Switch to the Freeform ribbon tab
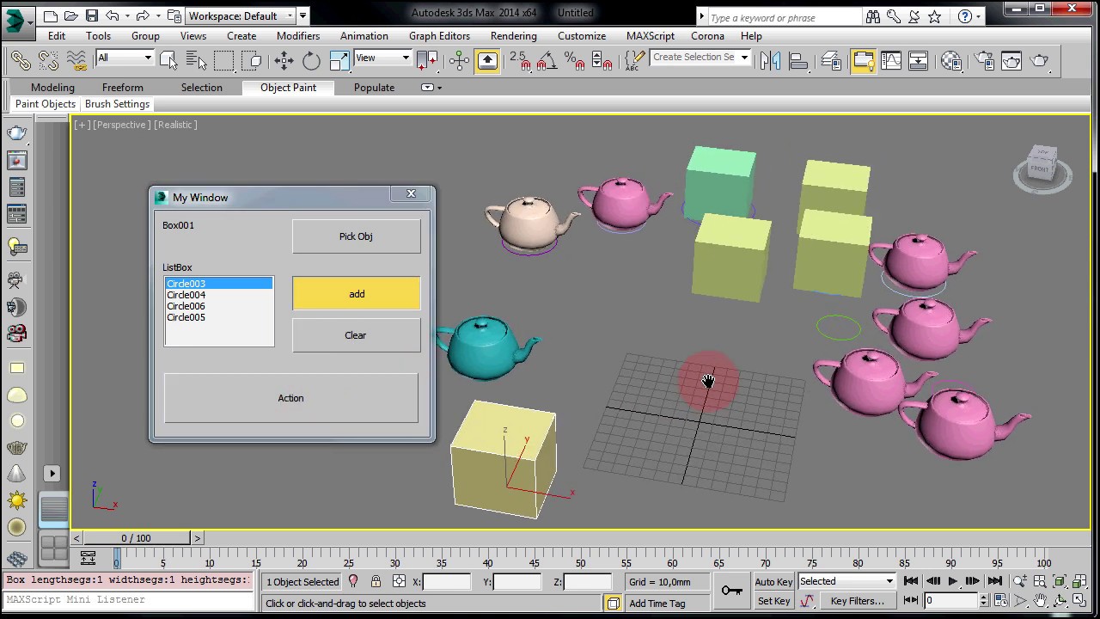Screen dimensions: 1100x619 pos(123,88)
